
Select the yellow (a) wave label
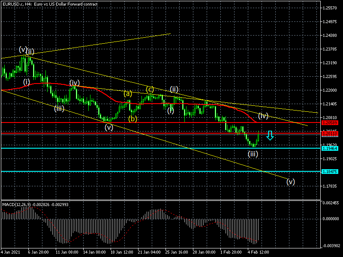coord(128,93)
